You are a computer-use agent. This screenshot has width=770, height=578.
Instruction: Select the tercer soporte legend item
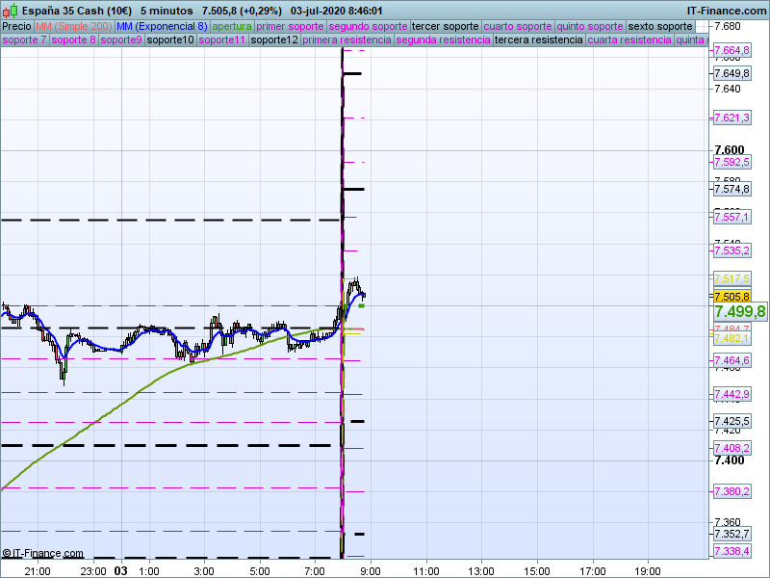445,26
